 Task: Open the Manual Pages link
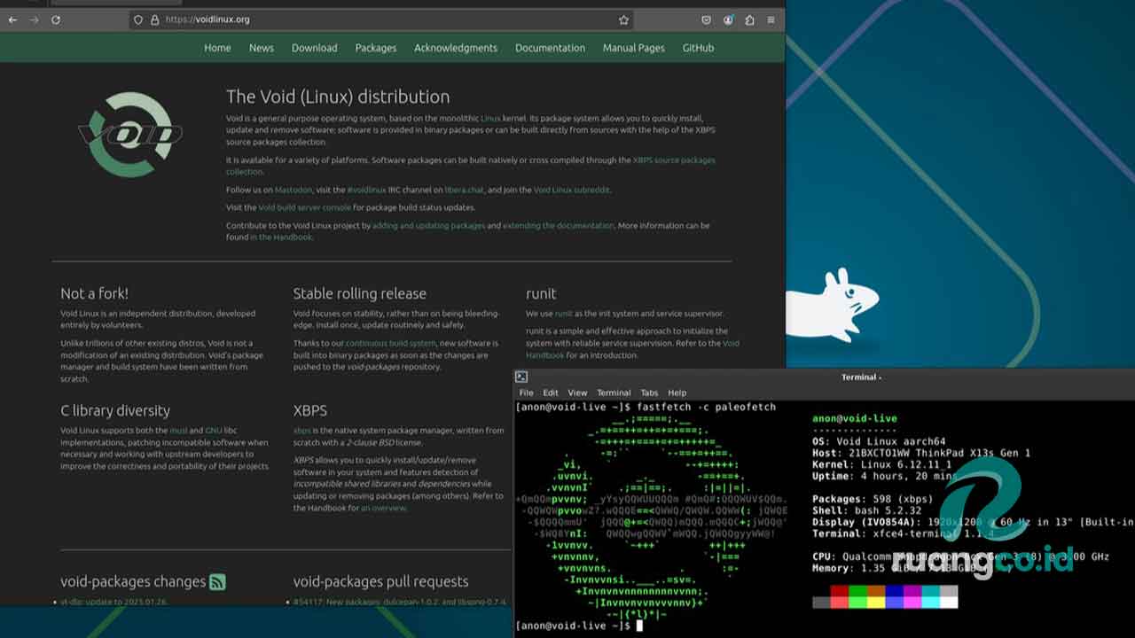click(x=634, y=48)
